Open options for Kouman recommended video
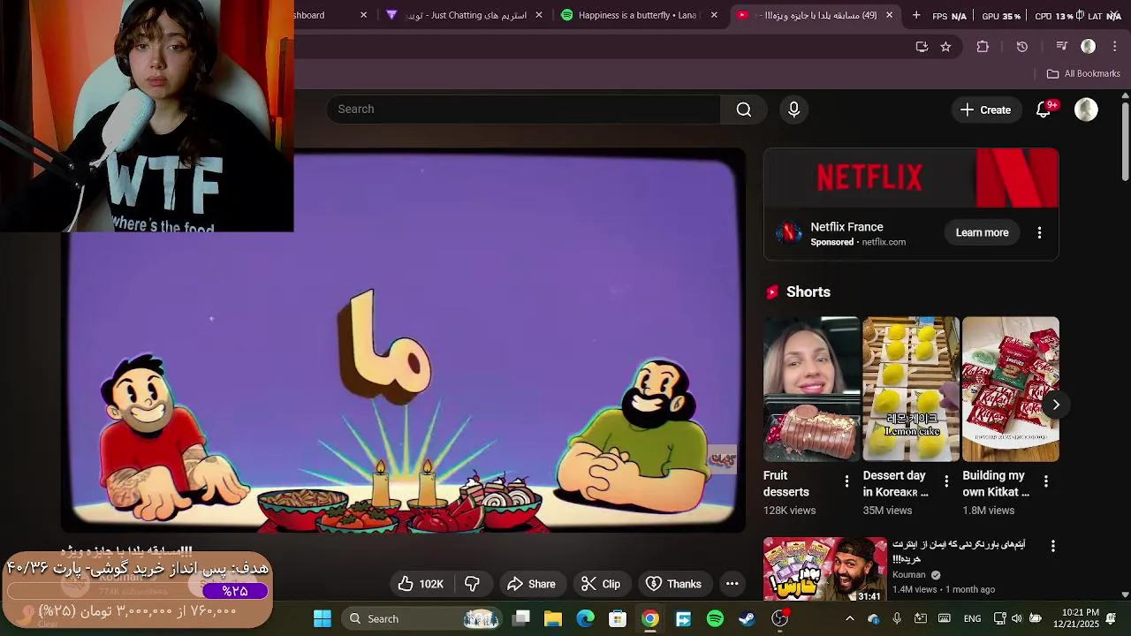Image resolution: width=1131 pixels, height=636 pixels. (x=1052, y=547)
